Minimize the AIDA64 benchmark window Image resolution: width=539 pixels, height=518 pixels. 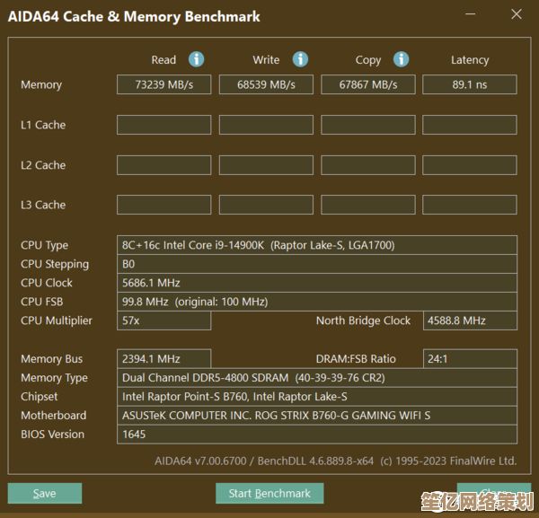point(470,14)
